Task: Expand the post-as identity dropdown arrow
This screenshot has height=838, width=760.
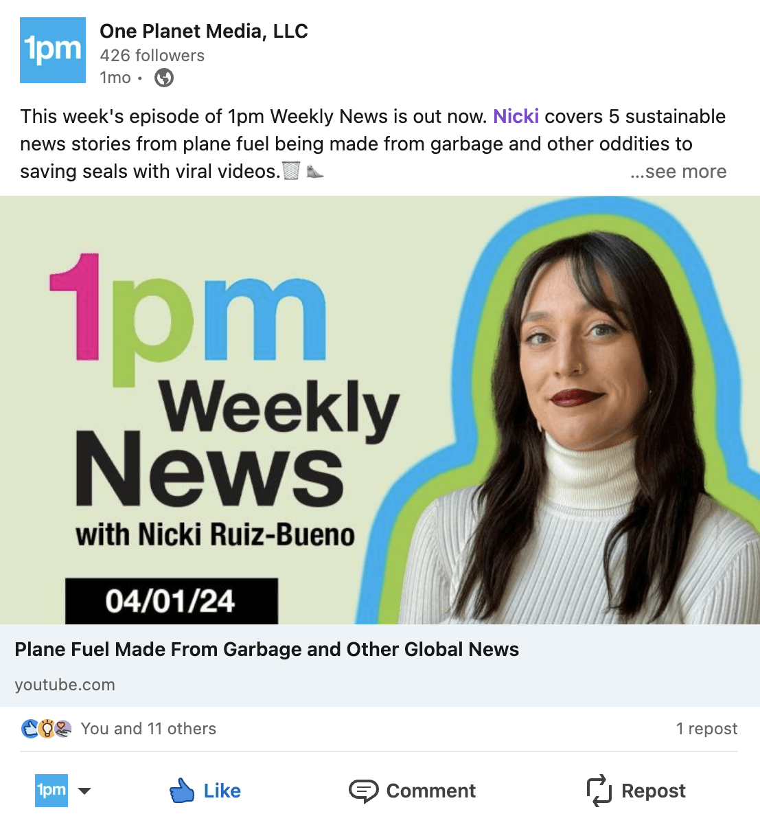Action: tap(84, 791)
